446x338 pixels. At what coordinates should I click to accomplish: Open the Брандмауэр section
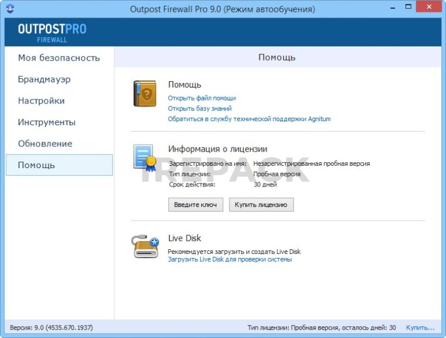[44, 79]
